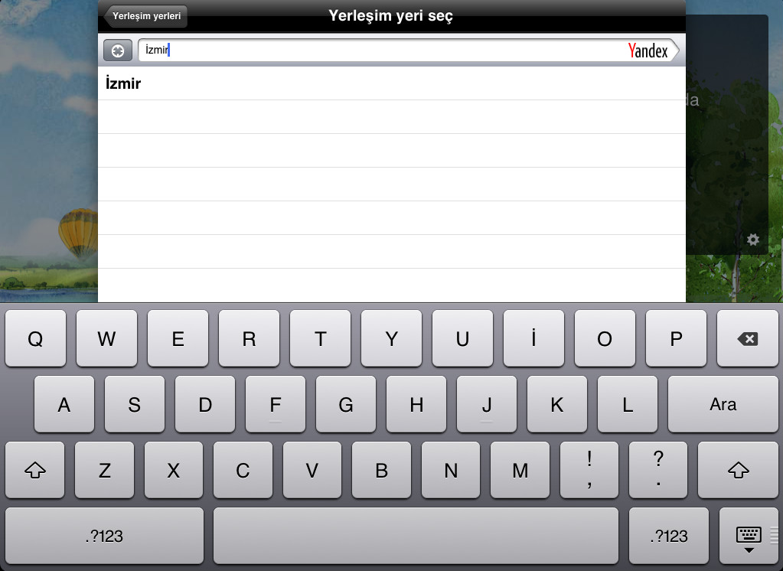Screen dimensions: 783x571
Task: Open settings gear icon on weather card
Action: [x=752, y=240]
